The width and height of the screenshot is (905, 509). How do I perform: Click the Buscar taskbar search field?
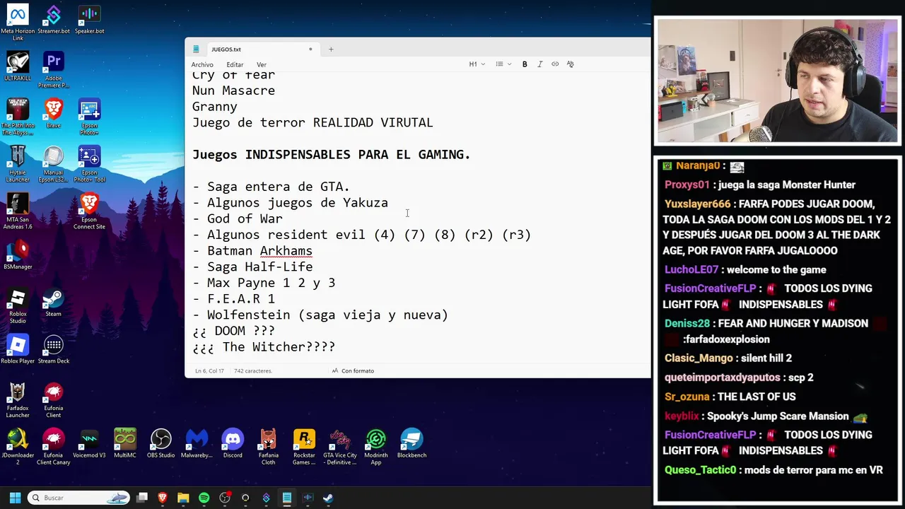coord(79,498)
